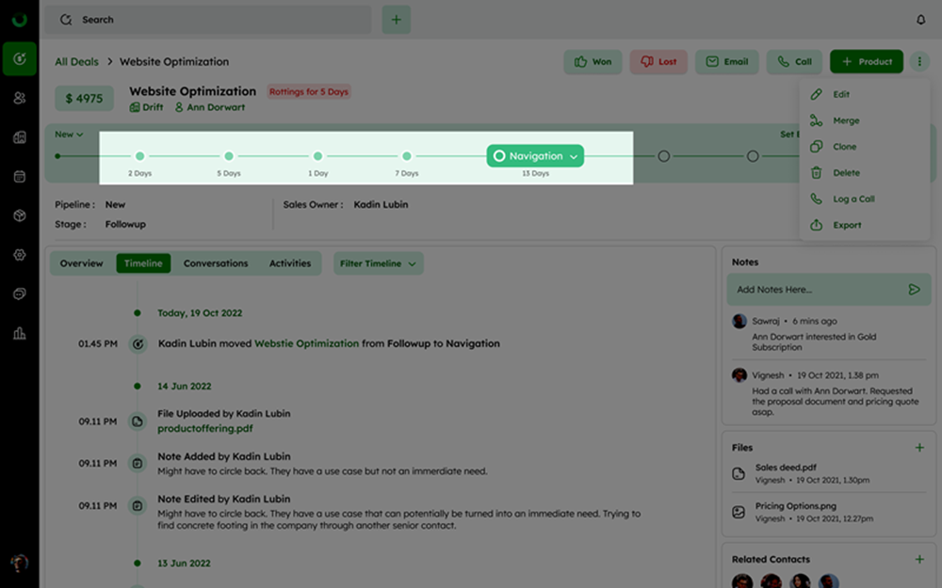Click the Rottings for 5 Days badge

pos(309,92)
